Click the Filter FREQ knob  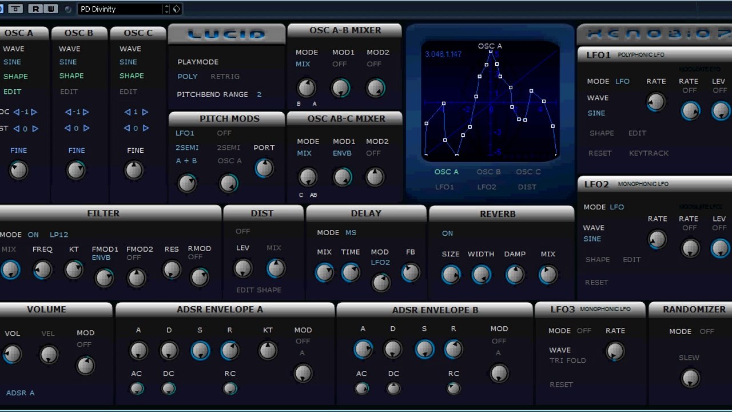42,270
